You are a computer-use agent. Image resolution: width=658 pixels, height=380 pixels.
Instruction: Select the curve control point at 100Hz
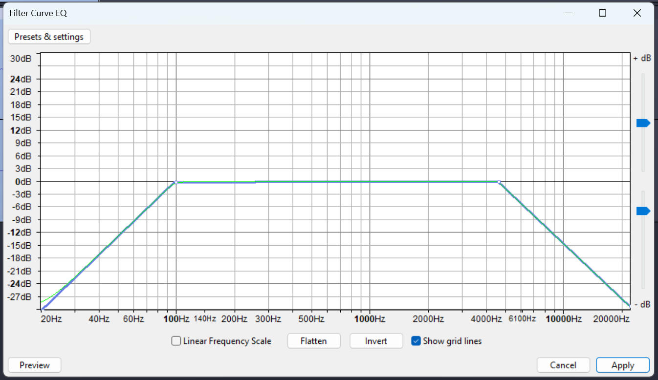[x=176, y=182]
